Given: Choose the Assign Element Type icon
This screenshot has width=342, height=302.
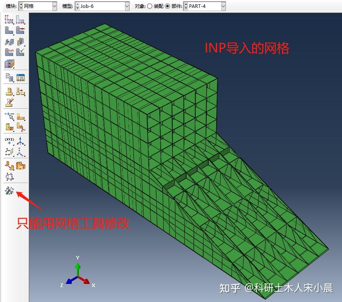Looking at the screenshot, I should tap(9, 52).
